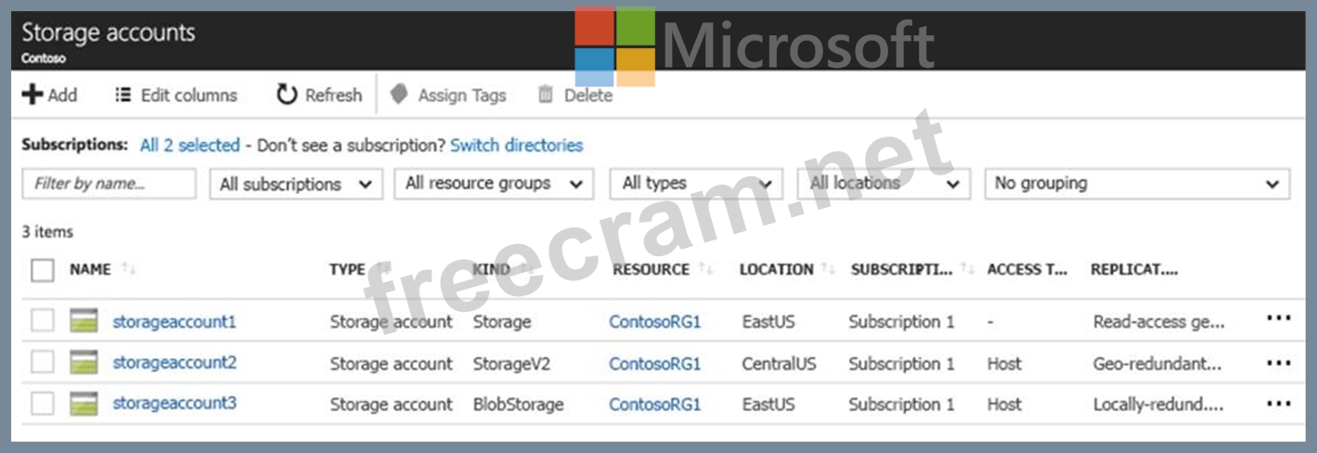Click the Assign Tags tag icon
The height and width of the screenshot is (453, 1317).
(x=399, y=95)
